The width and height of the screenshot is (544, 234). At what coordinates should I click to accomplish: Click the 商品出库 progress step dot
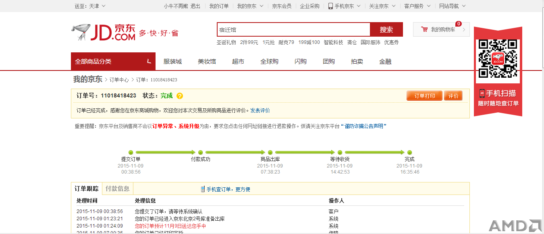tap(270, 152)
